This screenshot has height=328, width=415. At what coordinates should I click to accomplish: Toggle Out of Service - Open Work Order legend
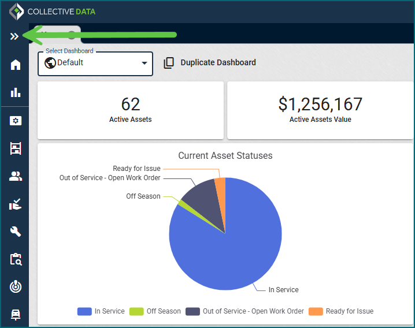click(244, 311)
